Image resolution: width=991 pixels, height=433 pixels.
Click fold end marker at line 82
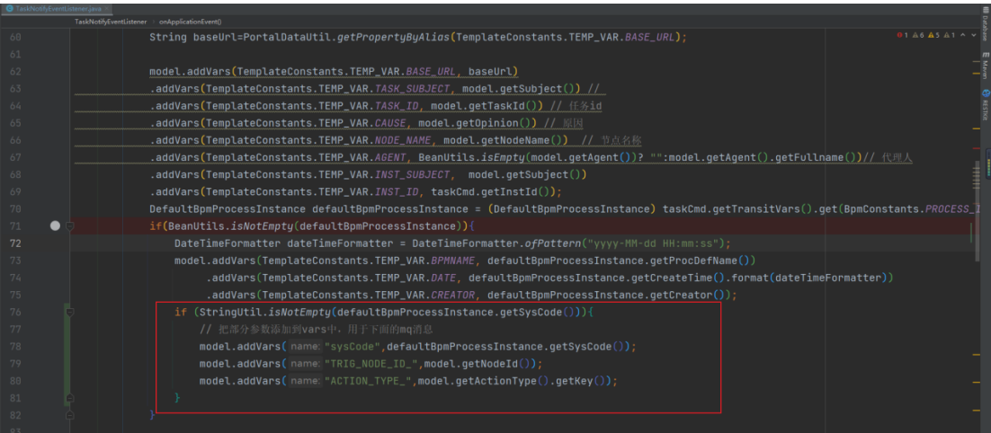click(70, 415)
